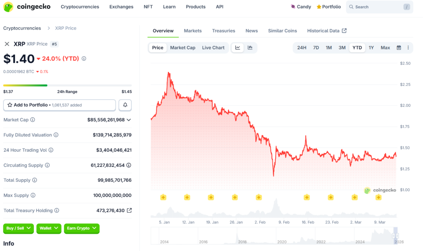
Task: Select the Live Chart toggle
Action: 213,48
